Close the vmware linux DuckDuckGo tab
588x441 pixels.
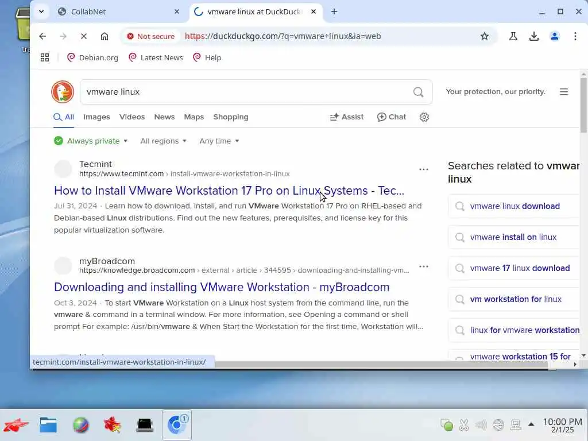[314, 11]
